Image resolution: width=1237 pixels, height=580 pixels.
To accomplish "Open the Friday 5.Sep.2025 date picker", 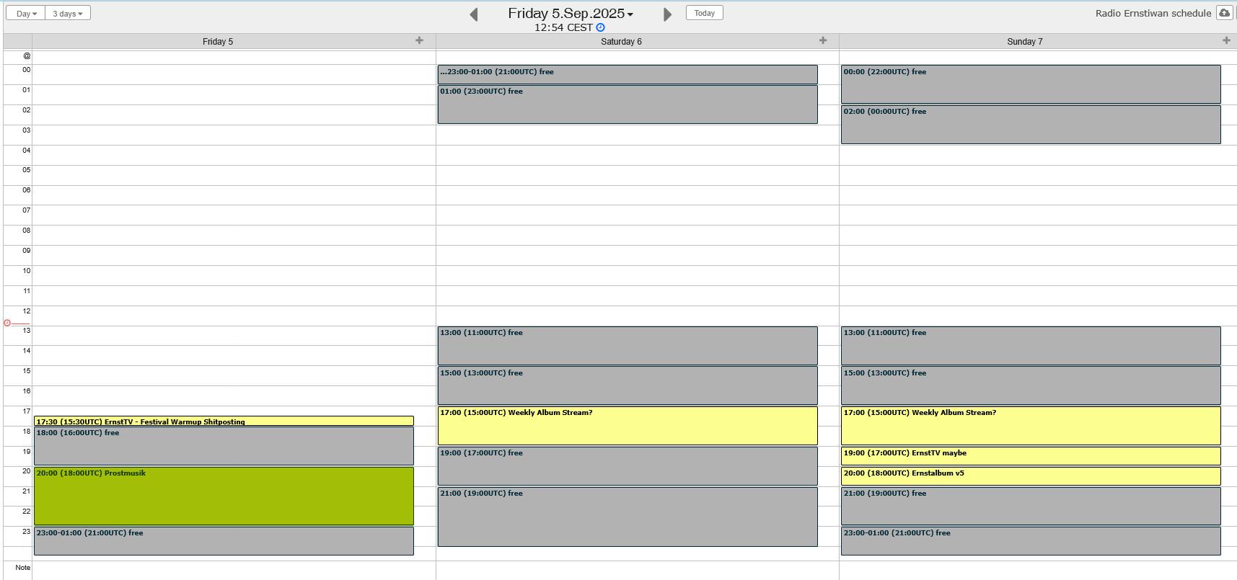I will (x=571, y=13).
